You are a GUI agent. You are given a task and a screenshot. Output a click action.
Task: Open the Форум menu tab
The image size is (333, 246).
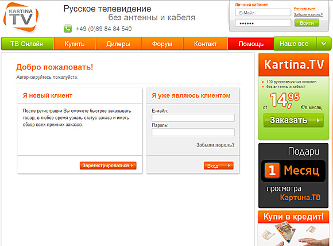point(162,44)
